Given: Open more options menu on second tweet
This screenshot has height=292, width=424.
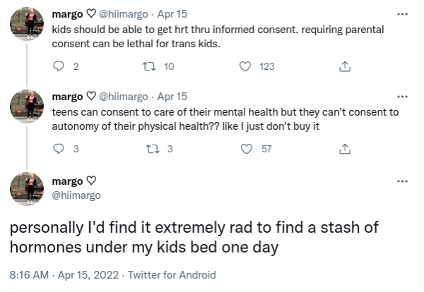Looking at the screenshot, I should tap(403, 97).
